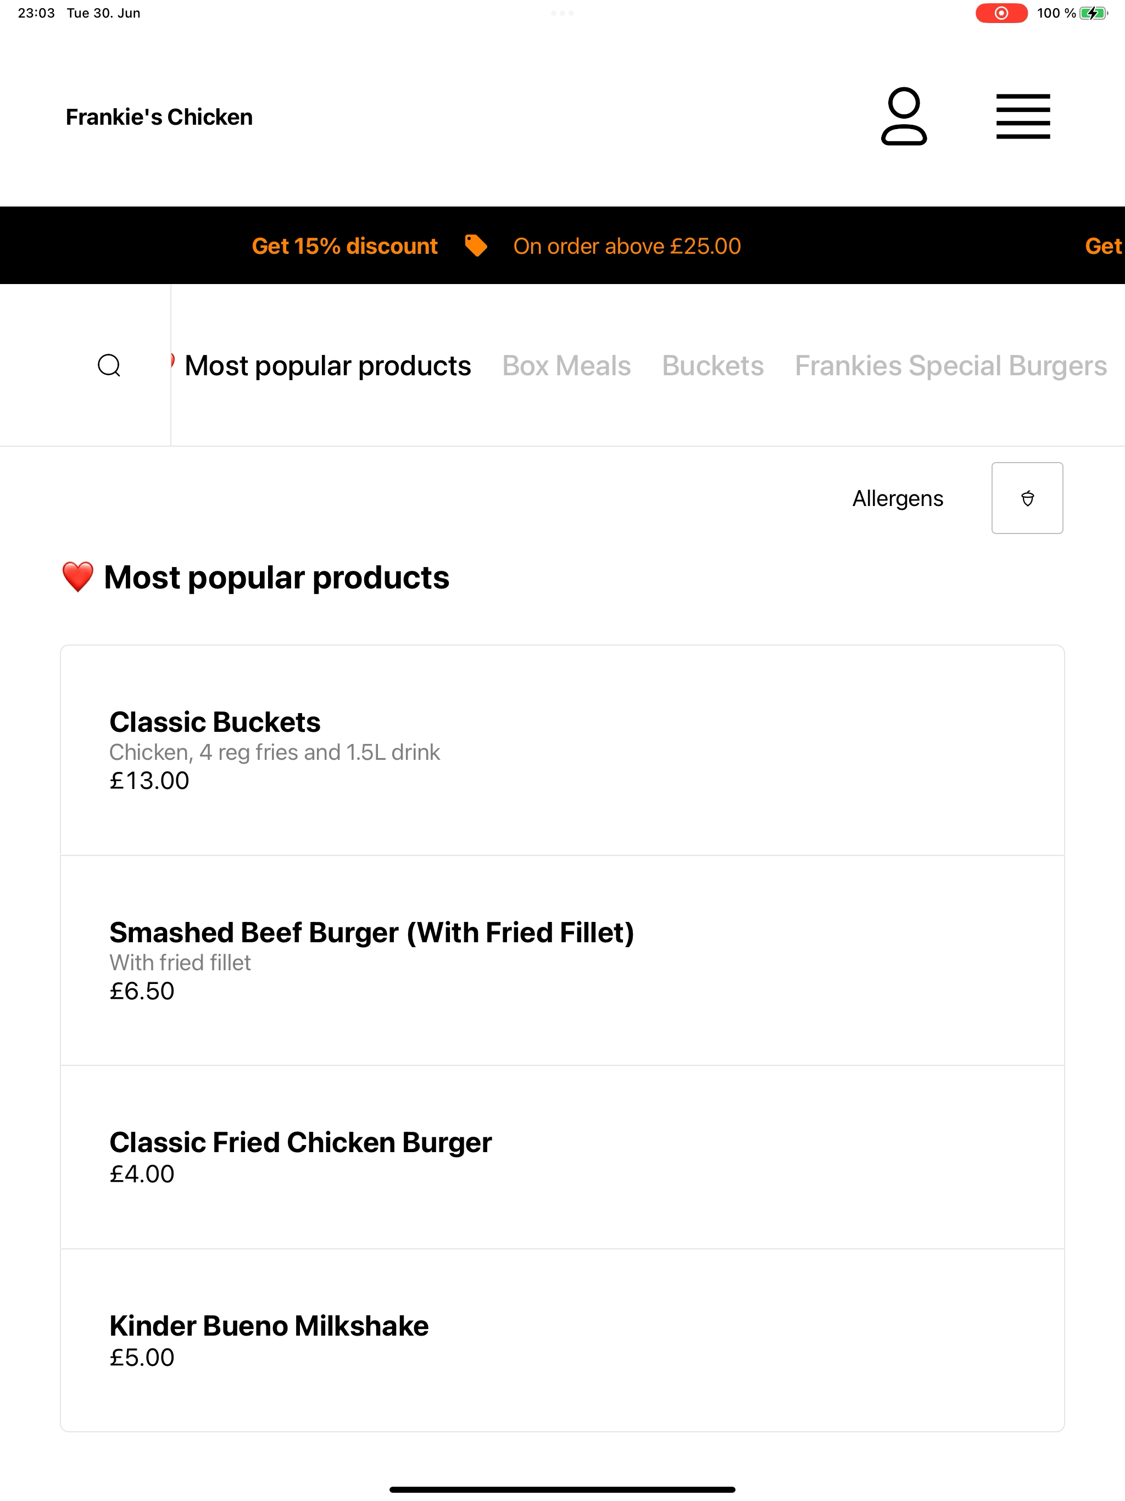Switch to the Buckets tab
The image size is (1125, 1501).
[712, 366]
